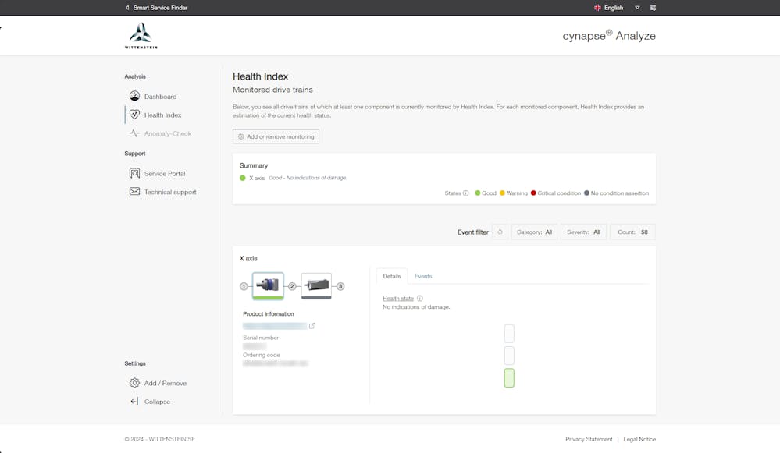Click Add or remove monitoring button
Image resolution: width=780 pixels, height=453 pixels.
[276, 136]
